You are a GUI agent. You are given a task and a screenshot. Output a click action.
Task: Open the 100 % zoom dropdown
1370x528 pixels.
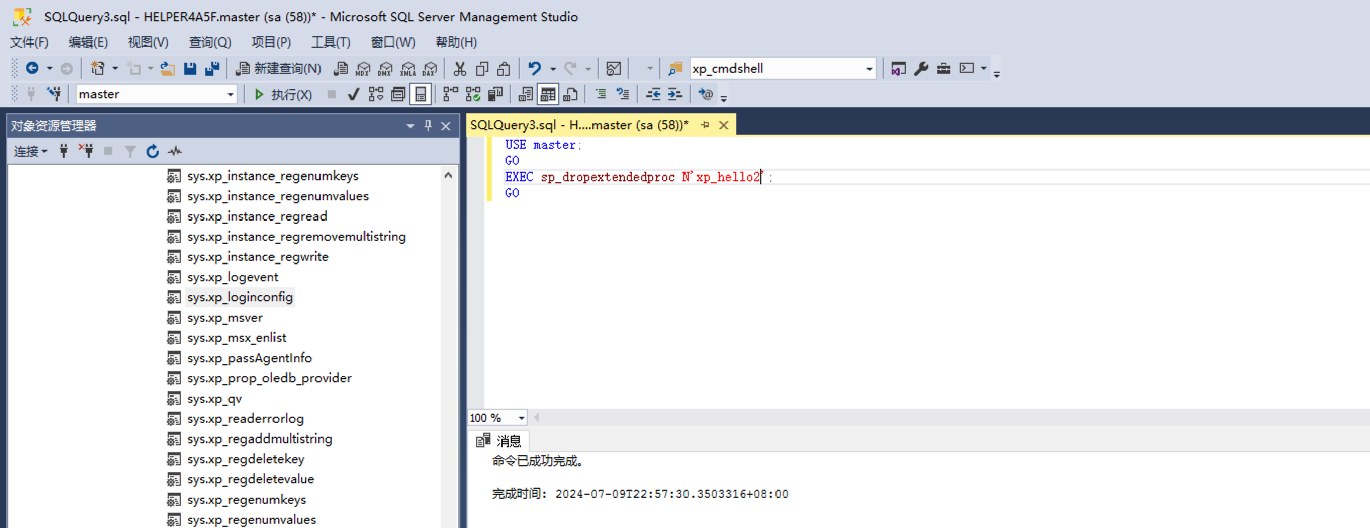pyautogui.click(x=522, y=418)
